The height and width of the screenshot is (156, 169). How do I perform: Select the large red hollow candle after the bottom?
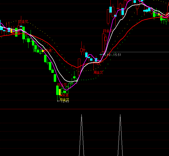pyautogui.click(x=79, y=67)
